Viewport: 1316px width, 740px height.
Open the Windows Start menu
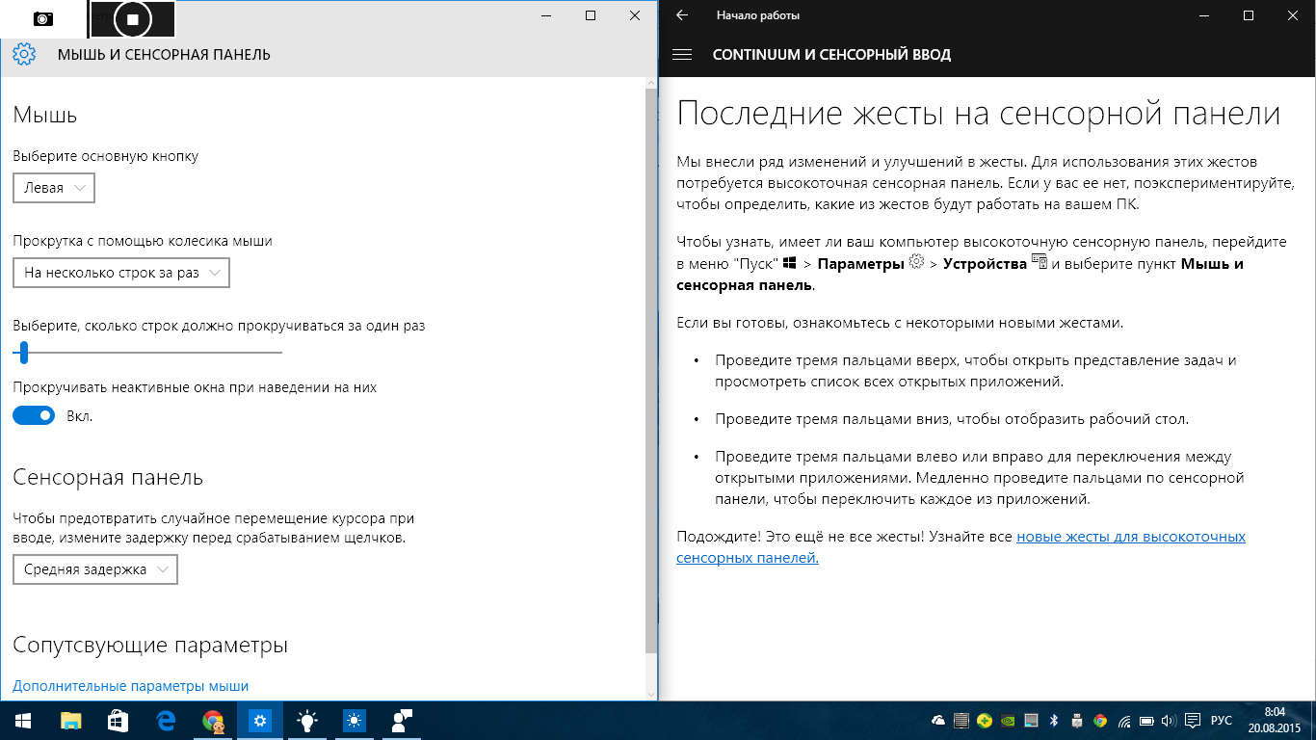point(23,720)
